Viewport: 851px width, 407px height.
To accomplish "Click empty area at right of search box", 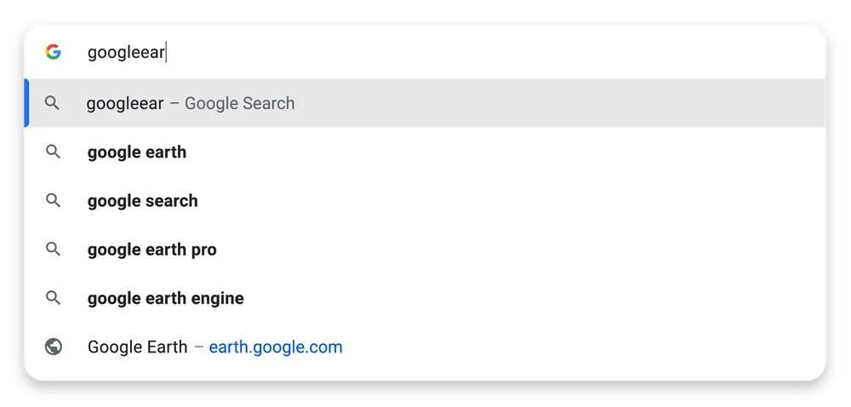I will click(553, 53).
